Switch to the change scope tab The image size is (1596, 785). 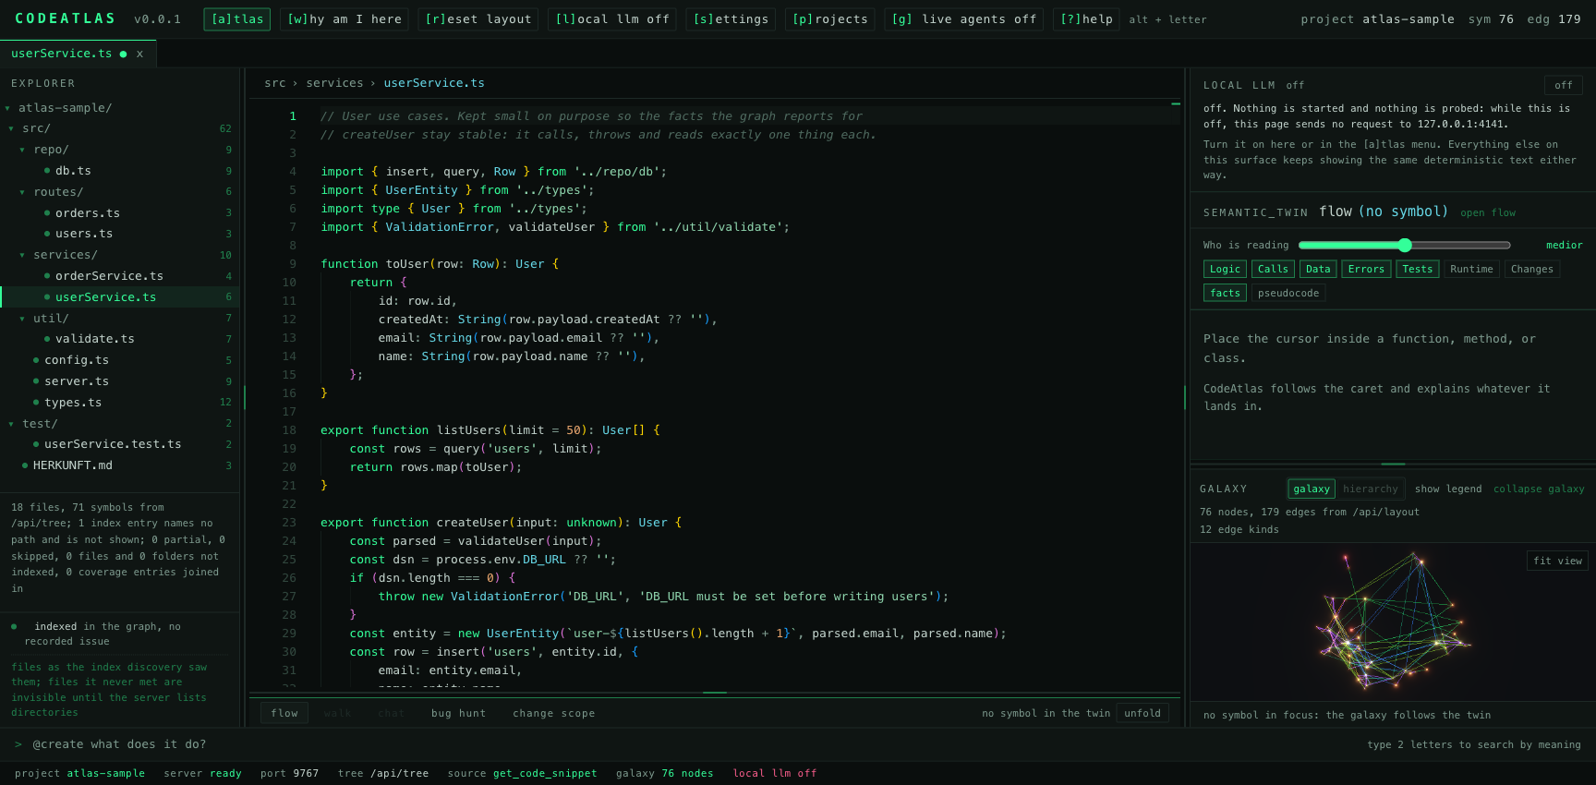tap(554, 714)
